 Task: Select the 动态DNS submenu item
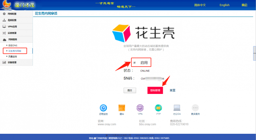[13, 46]
